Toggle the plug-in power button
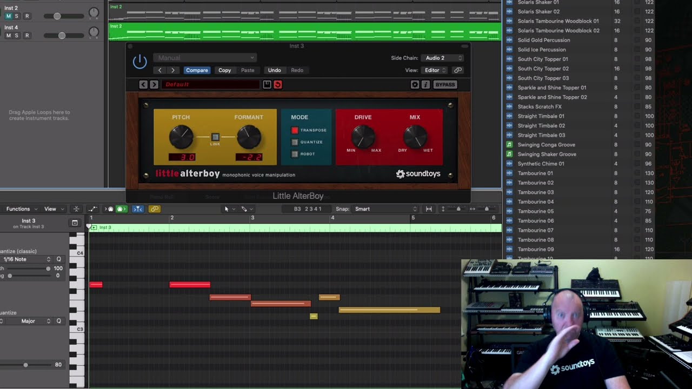Image resolution: width=692 pixels, height=389 pixels. [x=139, y=62]
